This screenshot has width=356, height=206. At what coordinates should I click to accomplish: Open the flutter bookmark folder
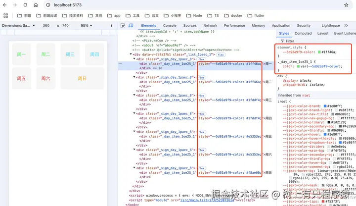pyautogui.click(x=256, y=15)
